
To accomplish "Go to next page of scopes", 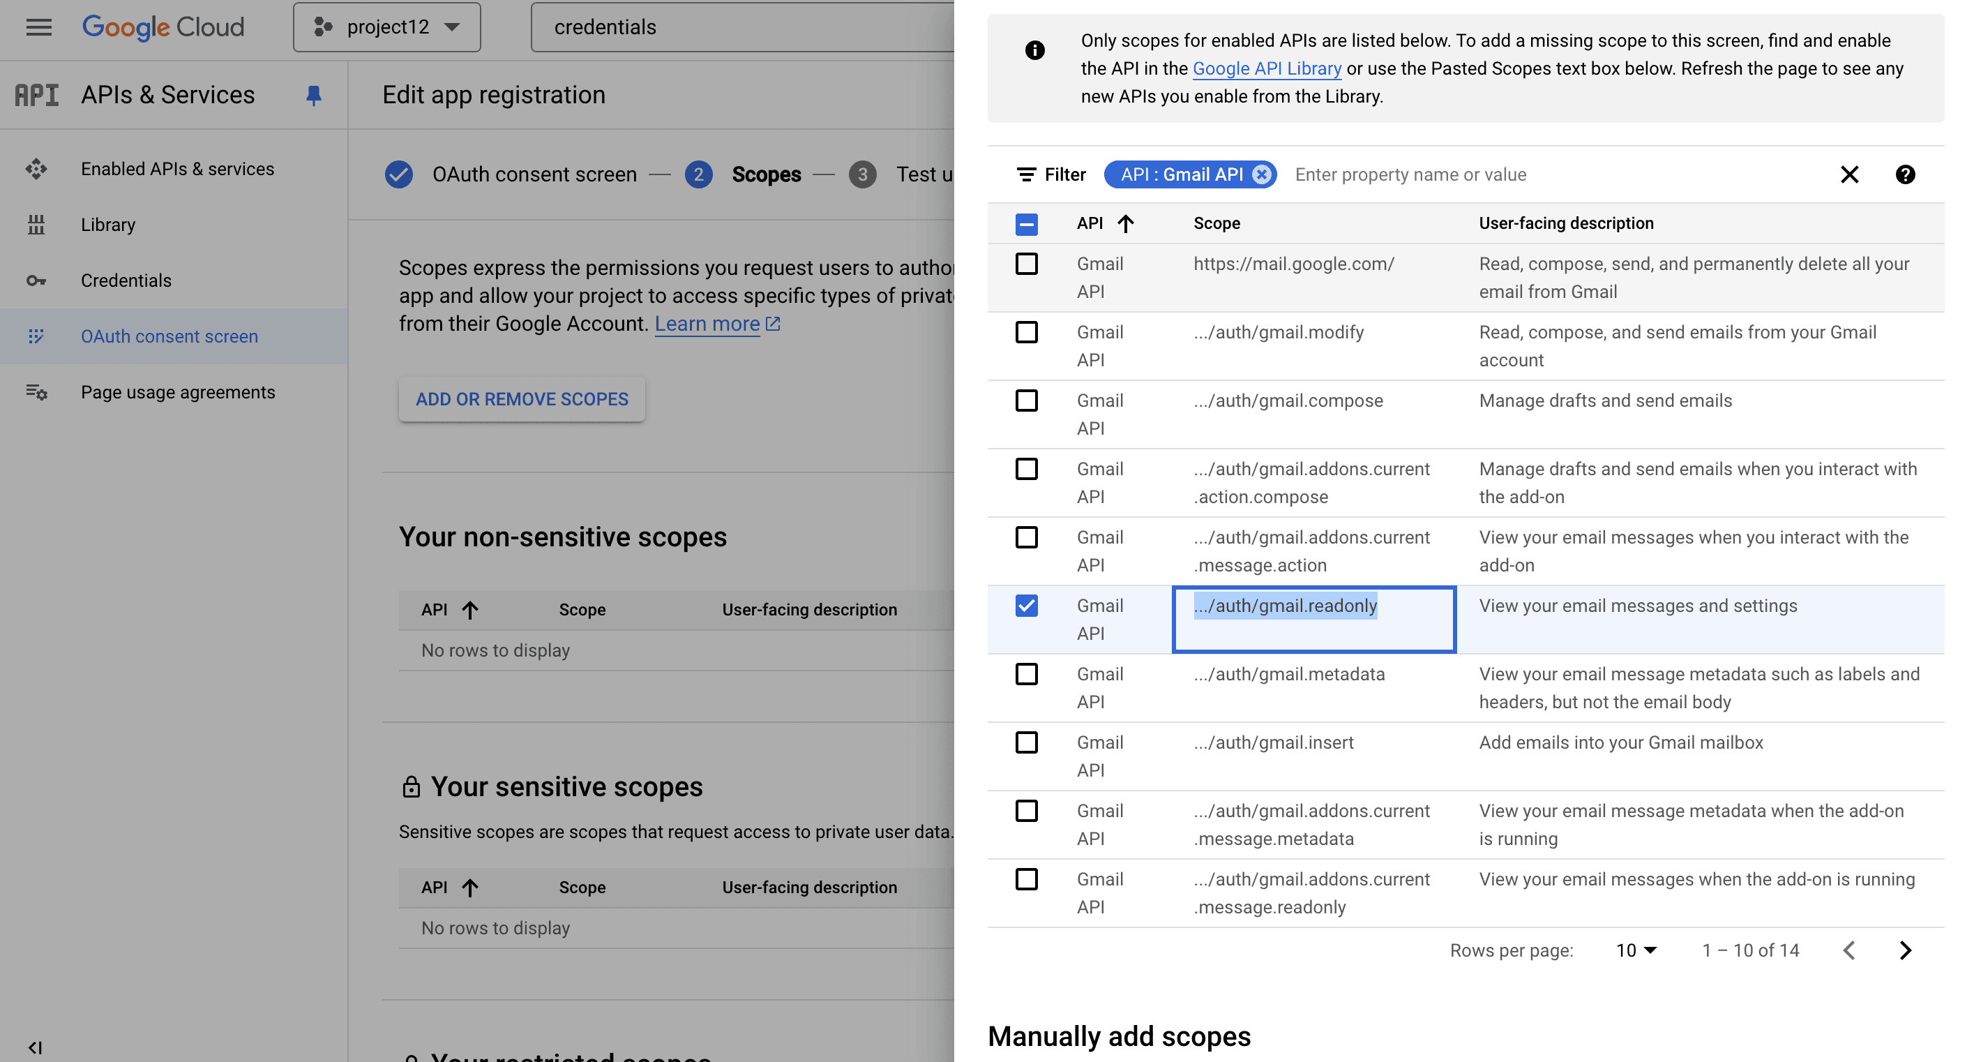I will click(1905, 950).
